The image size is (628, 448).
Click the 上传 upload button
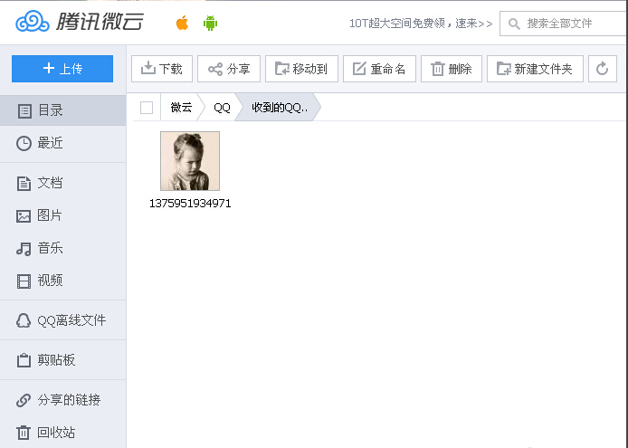click(62, 69)
